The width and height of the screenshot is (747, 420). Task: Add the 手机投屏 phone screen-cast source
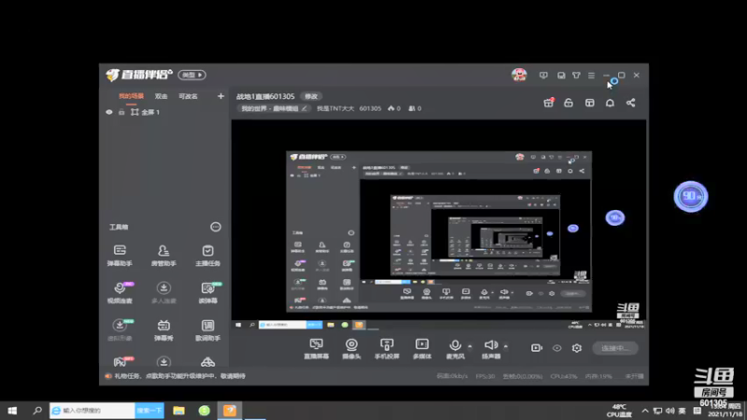tap(387, 348)
